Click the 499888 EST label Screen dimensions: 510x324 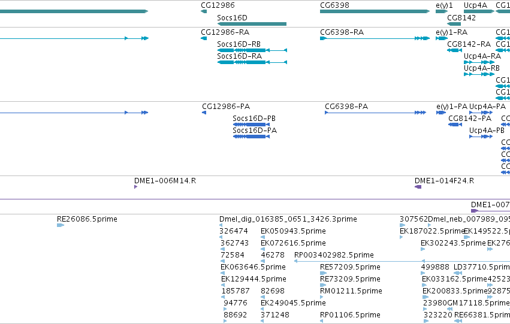(x=435, y=267)
